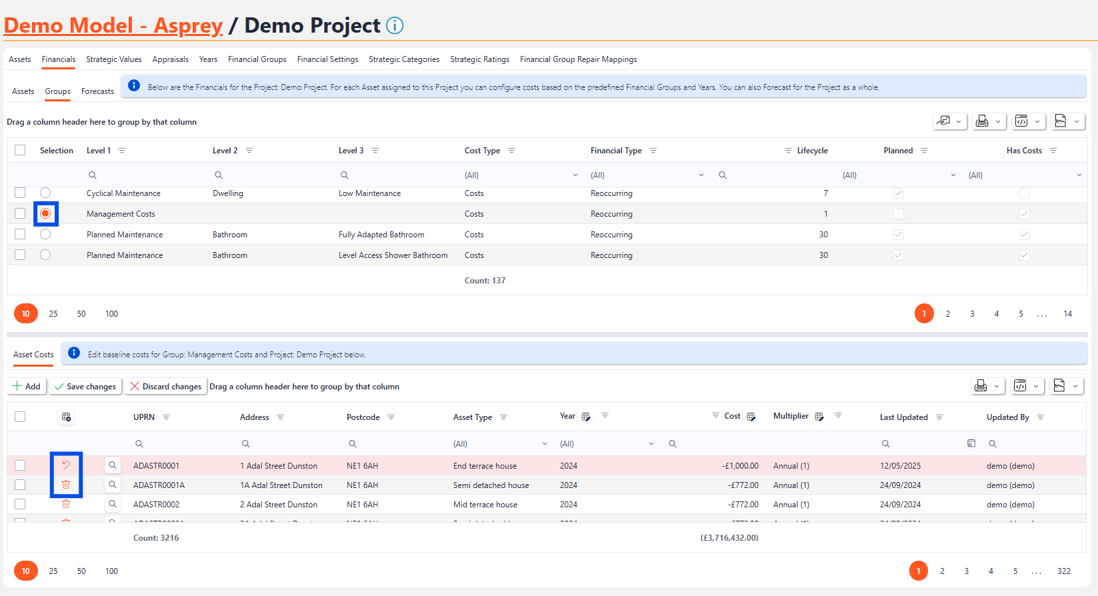Open the Cost Type filter dropdown

(575, 175)
